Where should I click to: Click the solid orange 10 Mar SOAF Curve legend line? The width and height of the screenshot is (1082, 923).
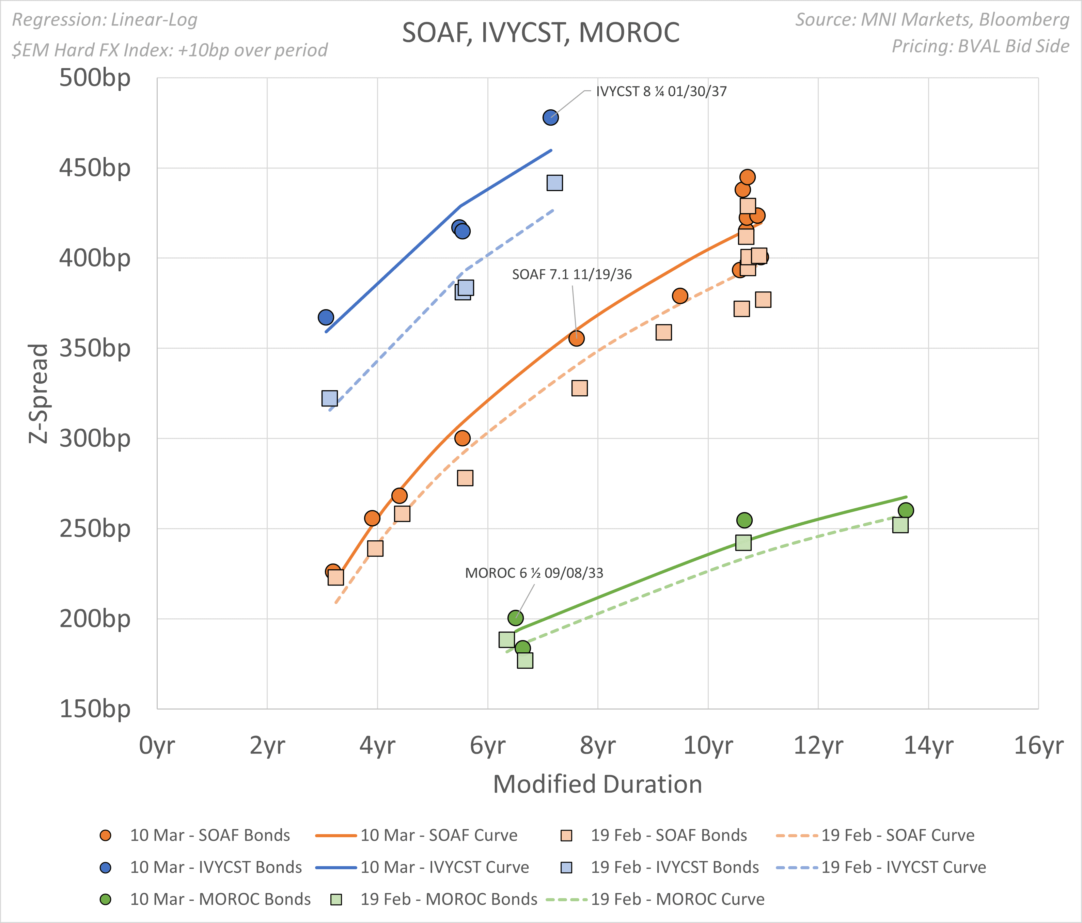click(x=336, y=835)
